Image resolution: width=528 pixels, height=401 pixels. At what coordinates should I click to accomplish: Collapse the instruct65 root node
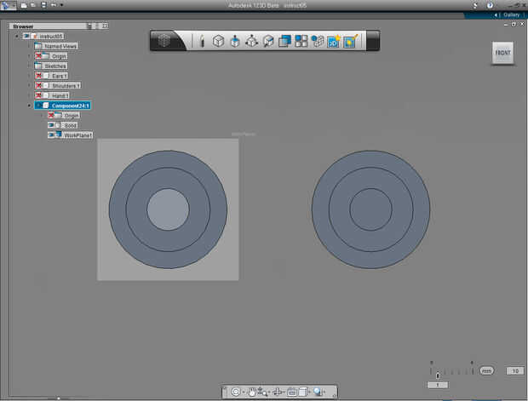coord(16,36)
